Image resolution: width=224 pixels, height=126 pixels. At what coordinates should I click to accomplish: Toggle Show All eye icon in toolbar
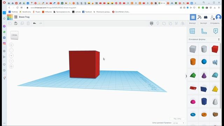pos(152,23)
